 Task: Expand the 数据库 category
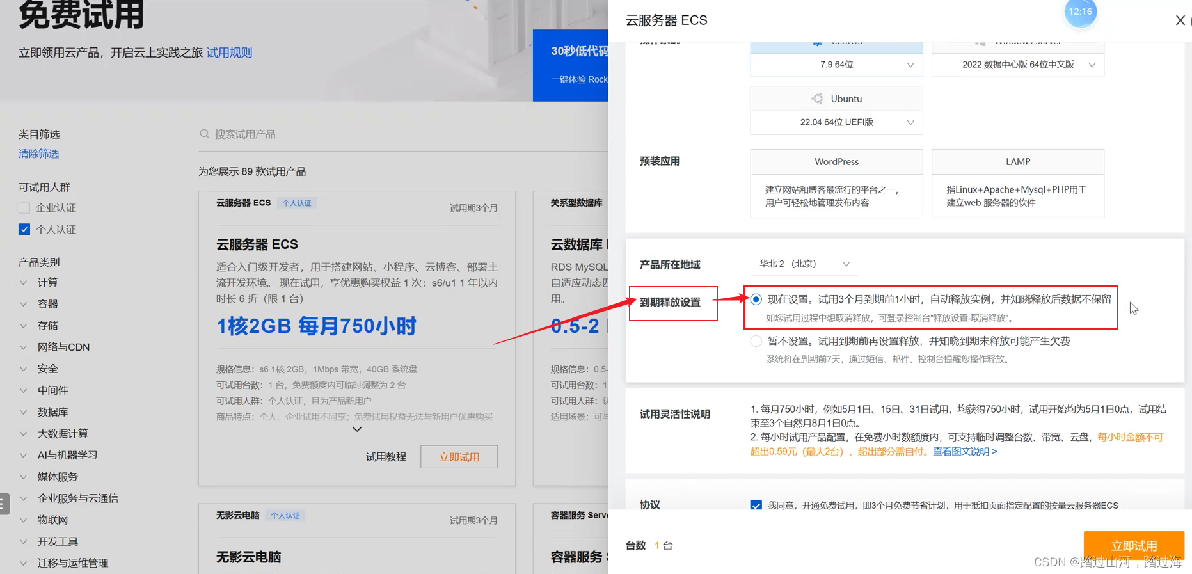click(24, 412)
